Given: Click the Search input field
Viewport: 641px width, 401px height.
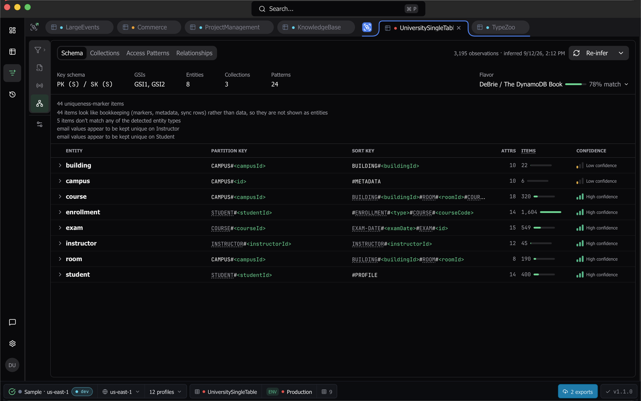Looking at the screenshot, I should point(338,9).
